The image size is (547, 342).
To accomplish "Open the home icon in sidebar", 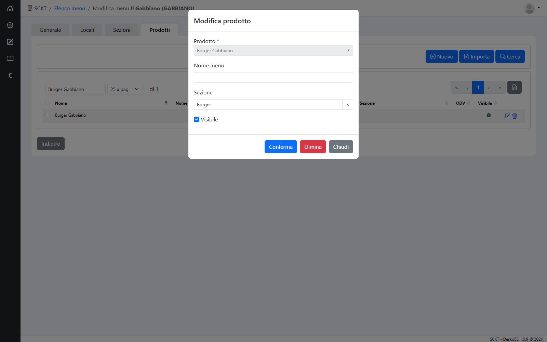I will coord(10,8).
